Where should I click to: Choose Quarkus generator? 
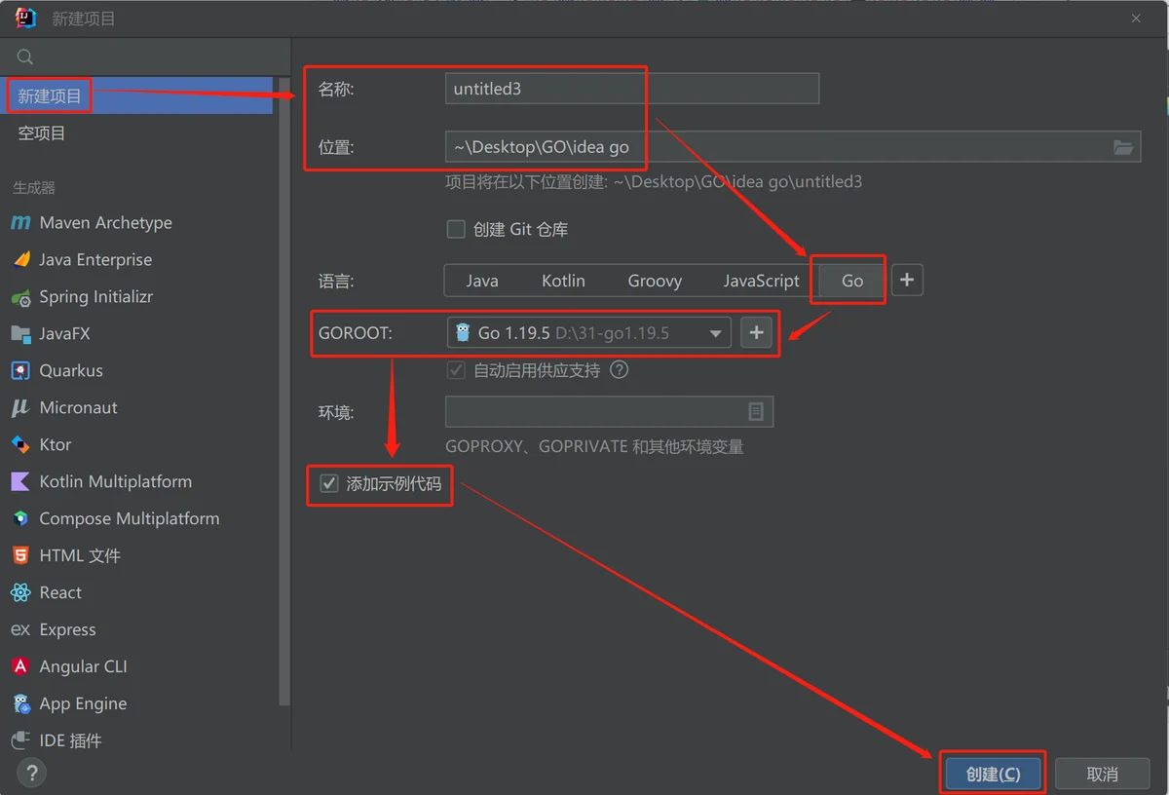click(x=136, y=371)
